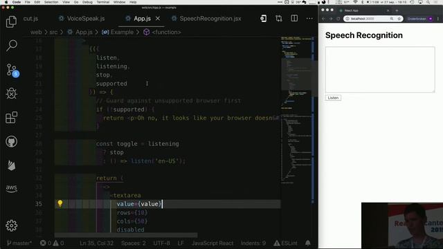Close the App.js editor tab
The width and height of the screenshot is (443, 249).
[158, 19]
